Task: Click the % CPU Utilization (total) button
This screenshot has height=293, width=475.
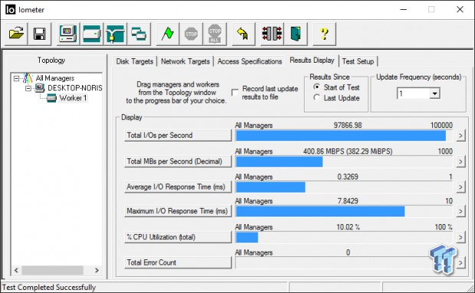Action: click(178, 237)
